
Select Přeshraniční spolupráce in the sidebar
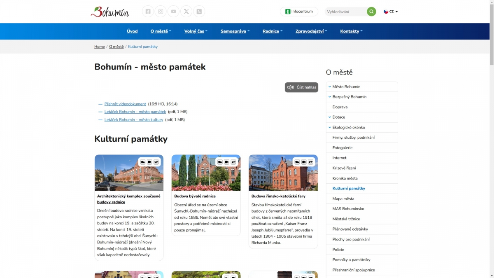click(x=362, y=270)
